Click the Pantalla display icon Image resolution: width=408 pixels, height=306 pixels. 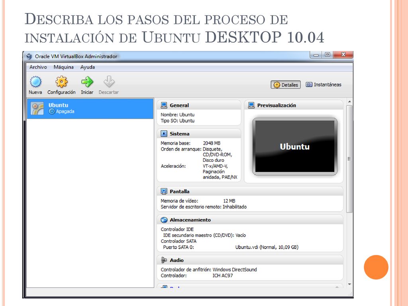coord(164,191)
